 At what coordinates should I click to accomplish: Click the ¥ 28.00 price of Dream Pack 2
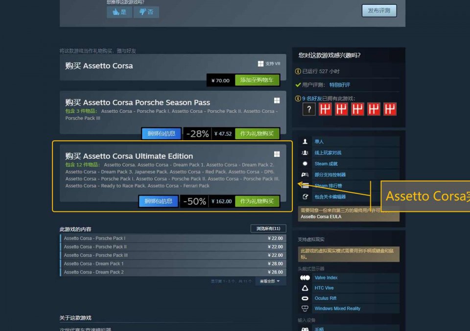pos(275,272)
